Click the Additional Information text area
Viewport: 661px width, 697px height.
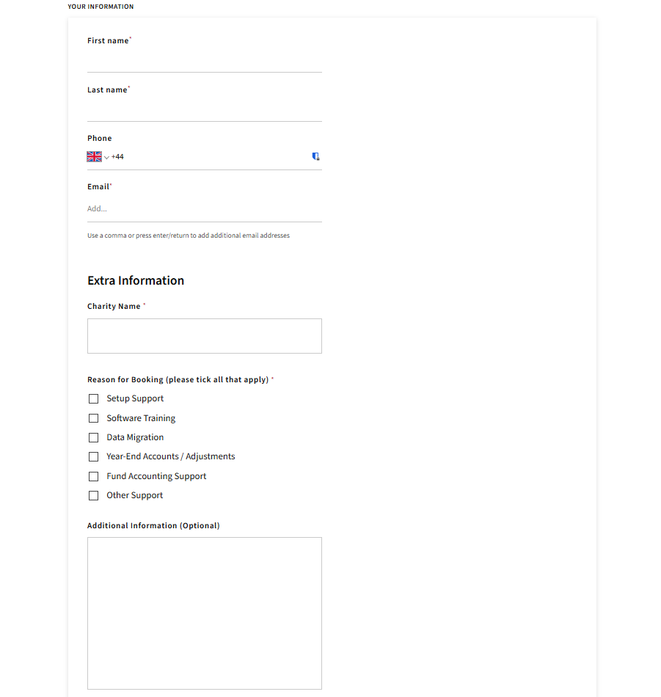click(204, 613)
